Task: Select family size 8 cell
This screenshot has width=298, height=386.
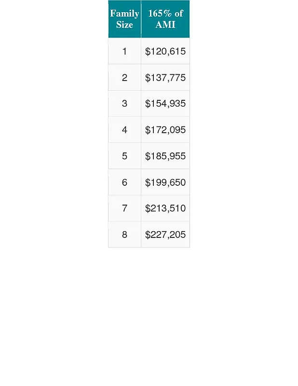Action: 124,234
